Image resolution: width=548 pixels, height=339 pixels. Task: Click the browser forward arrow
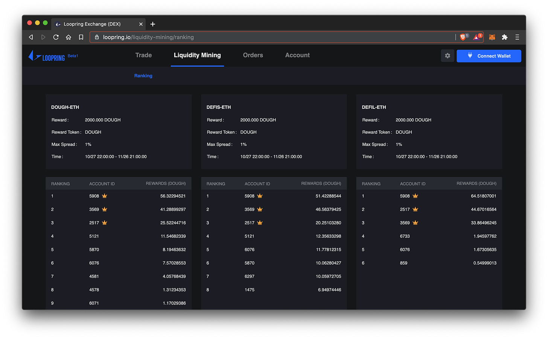43,37
